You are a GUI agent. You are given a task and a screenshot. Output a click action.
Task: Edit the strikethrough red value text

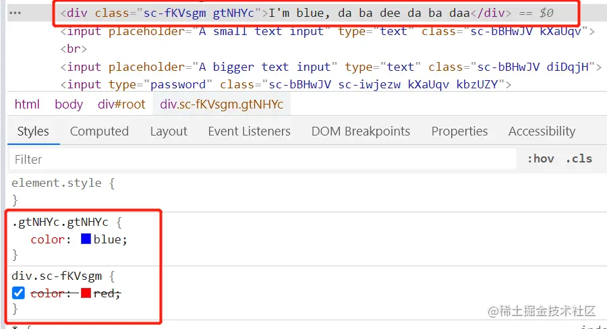(x=104, y=293)
